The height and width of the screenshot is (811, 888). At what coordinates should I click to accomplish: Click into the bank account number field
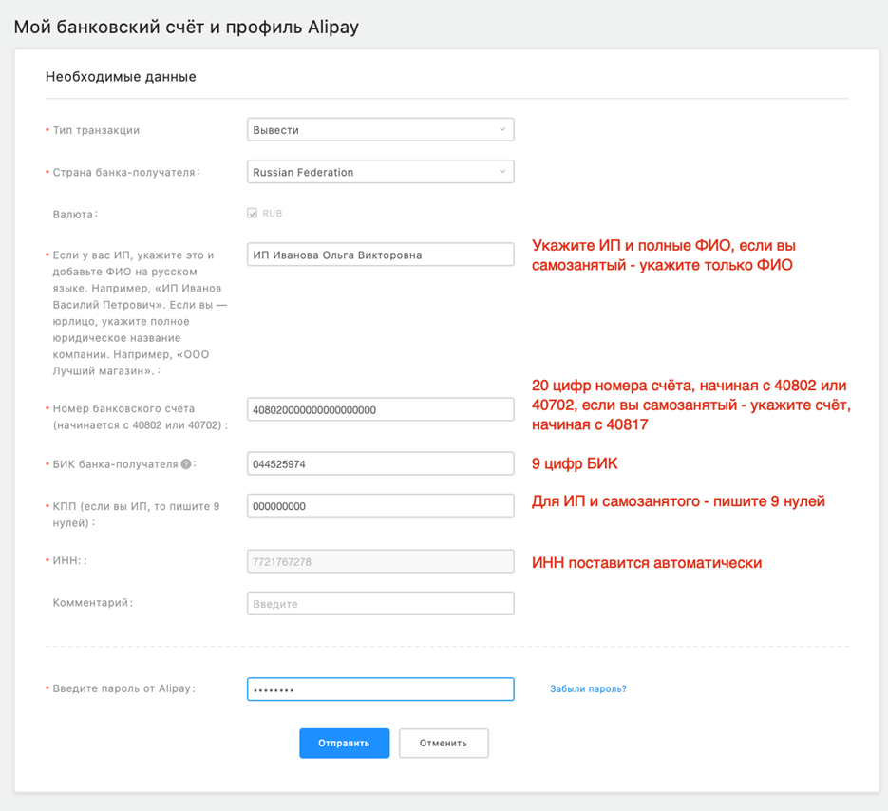(x=380, y=410)
